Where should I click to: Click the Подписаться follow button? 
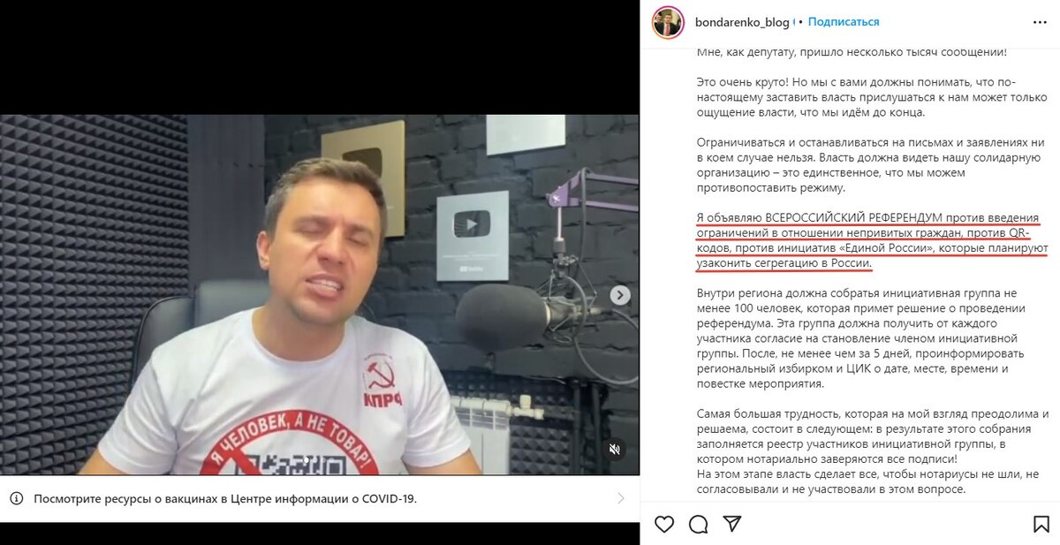[x=844, y=22]
